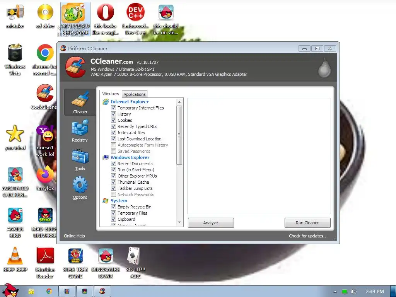Viewport: 396px width, 297px height.
Task: Select the SO LIT!!! AIRE solitaire icon
Action: pos(135,263)
